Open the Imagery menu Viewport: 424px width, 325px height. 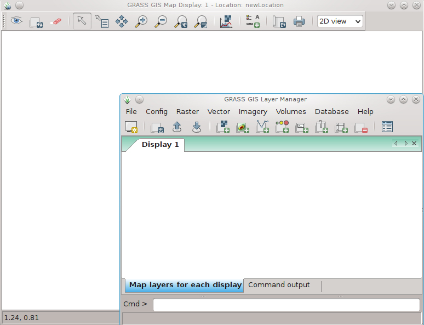pos(253,111)
